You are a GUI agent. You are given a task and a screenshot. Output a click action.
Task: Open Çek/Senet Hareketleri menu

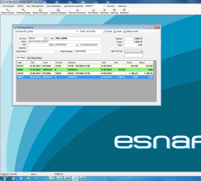(x=73, y=6)
